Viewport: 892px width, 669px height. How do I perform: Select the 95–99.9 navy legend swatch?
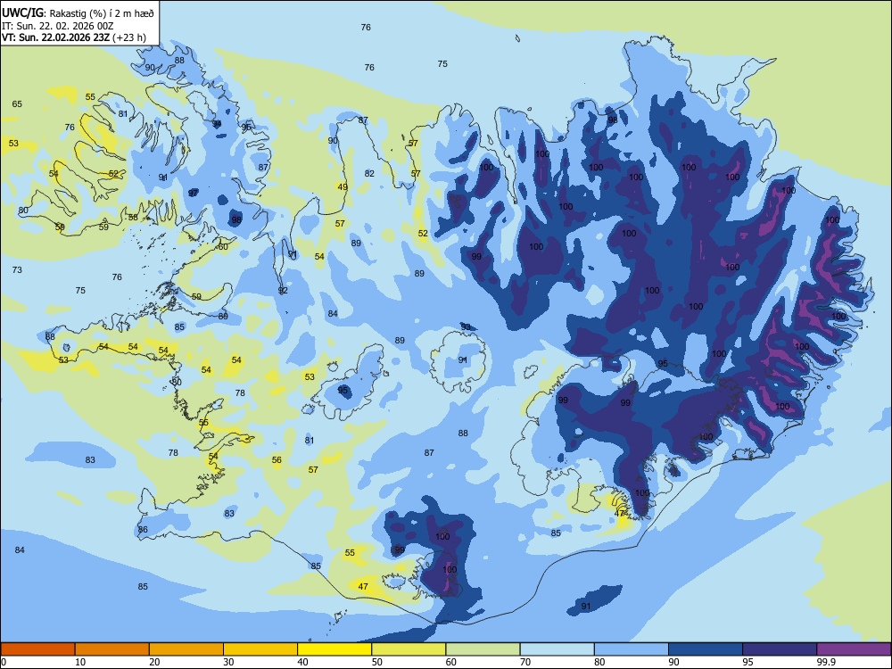(x=780, y=649)
